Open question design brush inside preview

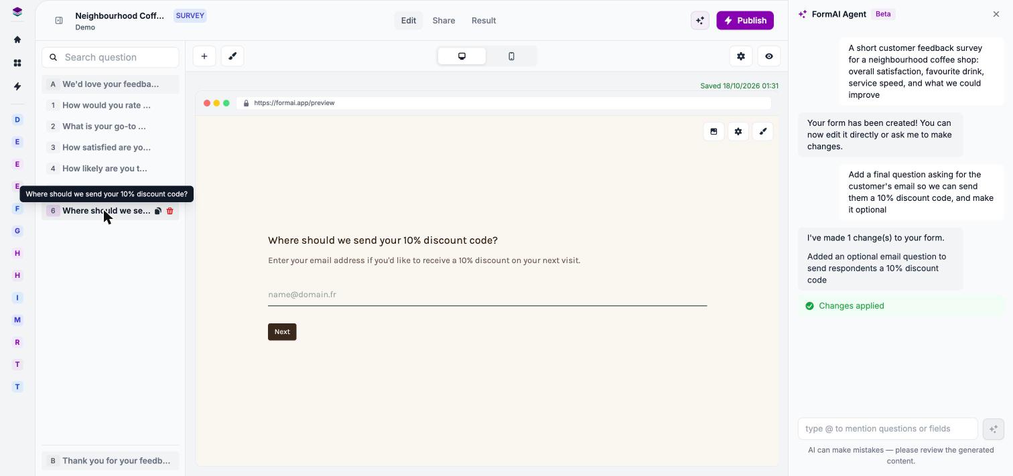pyautogui.click(x=763, y=132)
